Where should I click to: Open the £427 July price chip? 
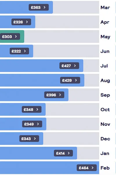click(x=69, y=66)
